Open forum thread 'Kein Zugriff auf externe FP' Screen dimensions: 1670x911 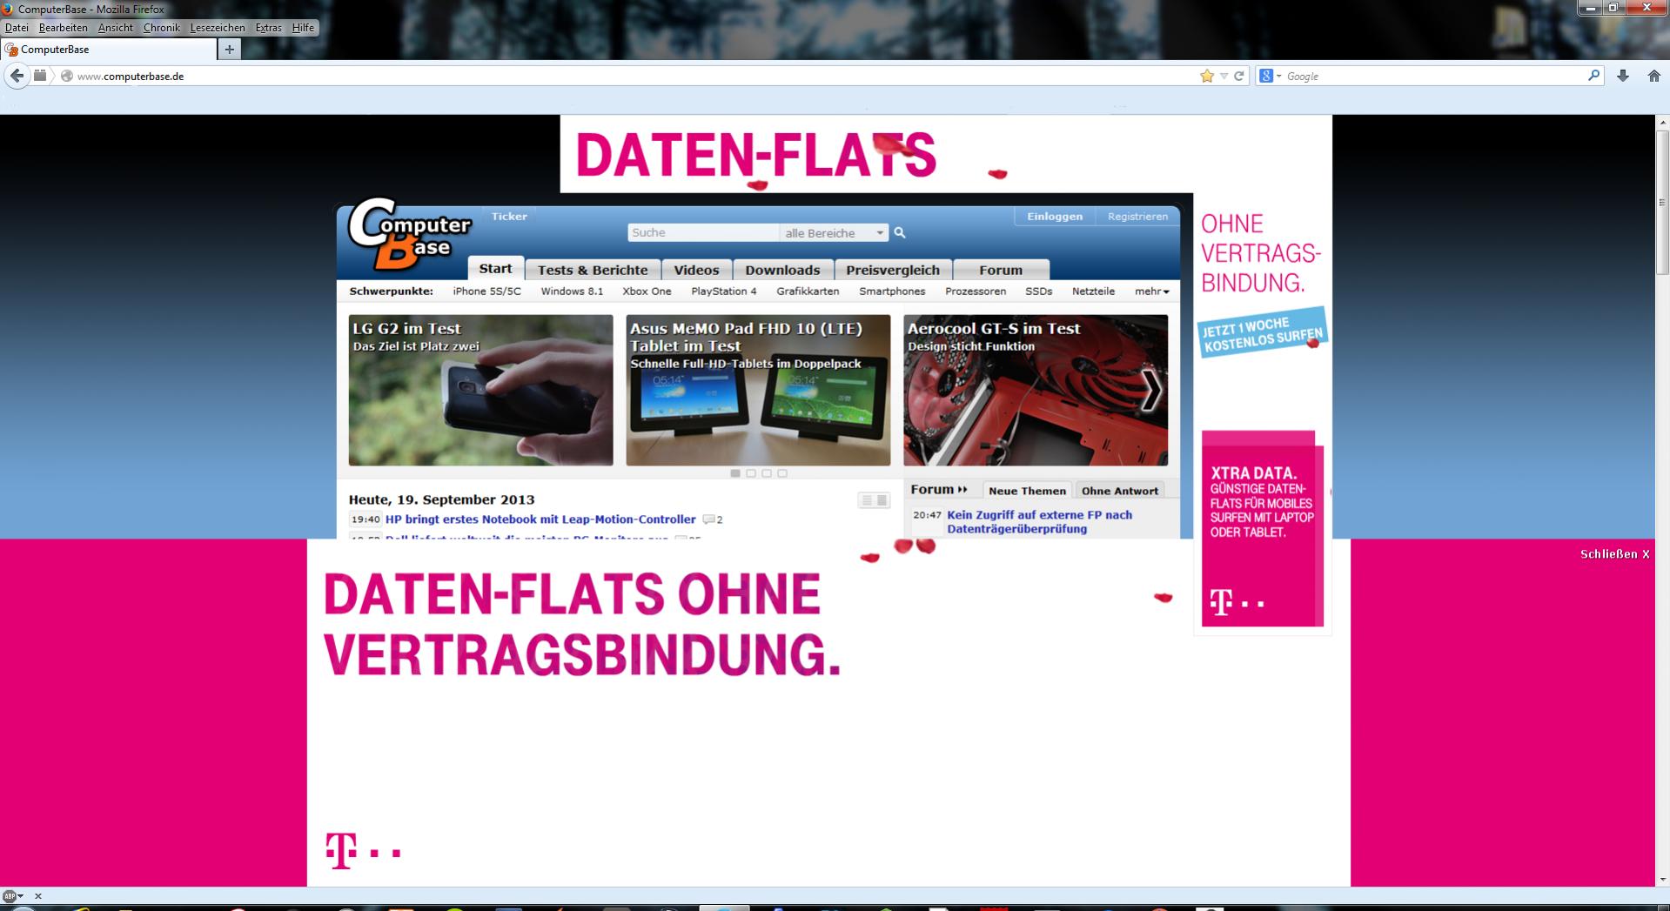click(x=1039, y=522)
